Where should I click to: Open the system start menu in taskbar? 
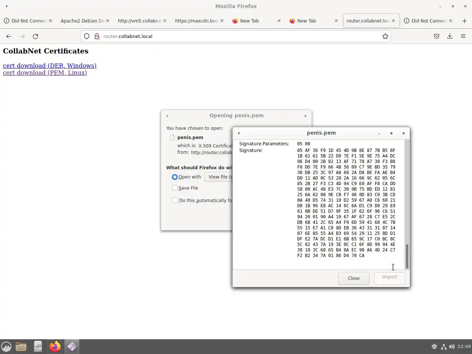pos(6,347)
